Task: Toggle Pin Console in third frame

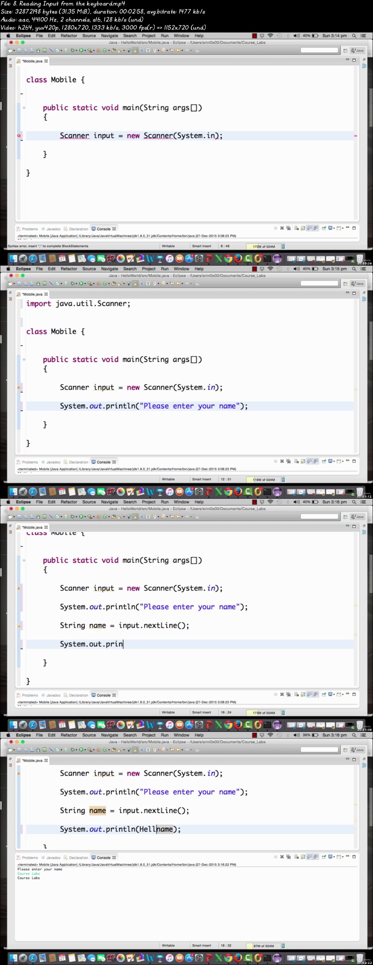Action: tap(324, 694)
